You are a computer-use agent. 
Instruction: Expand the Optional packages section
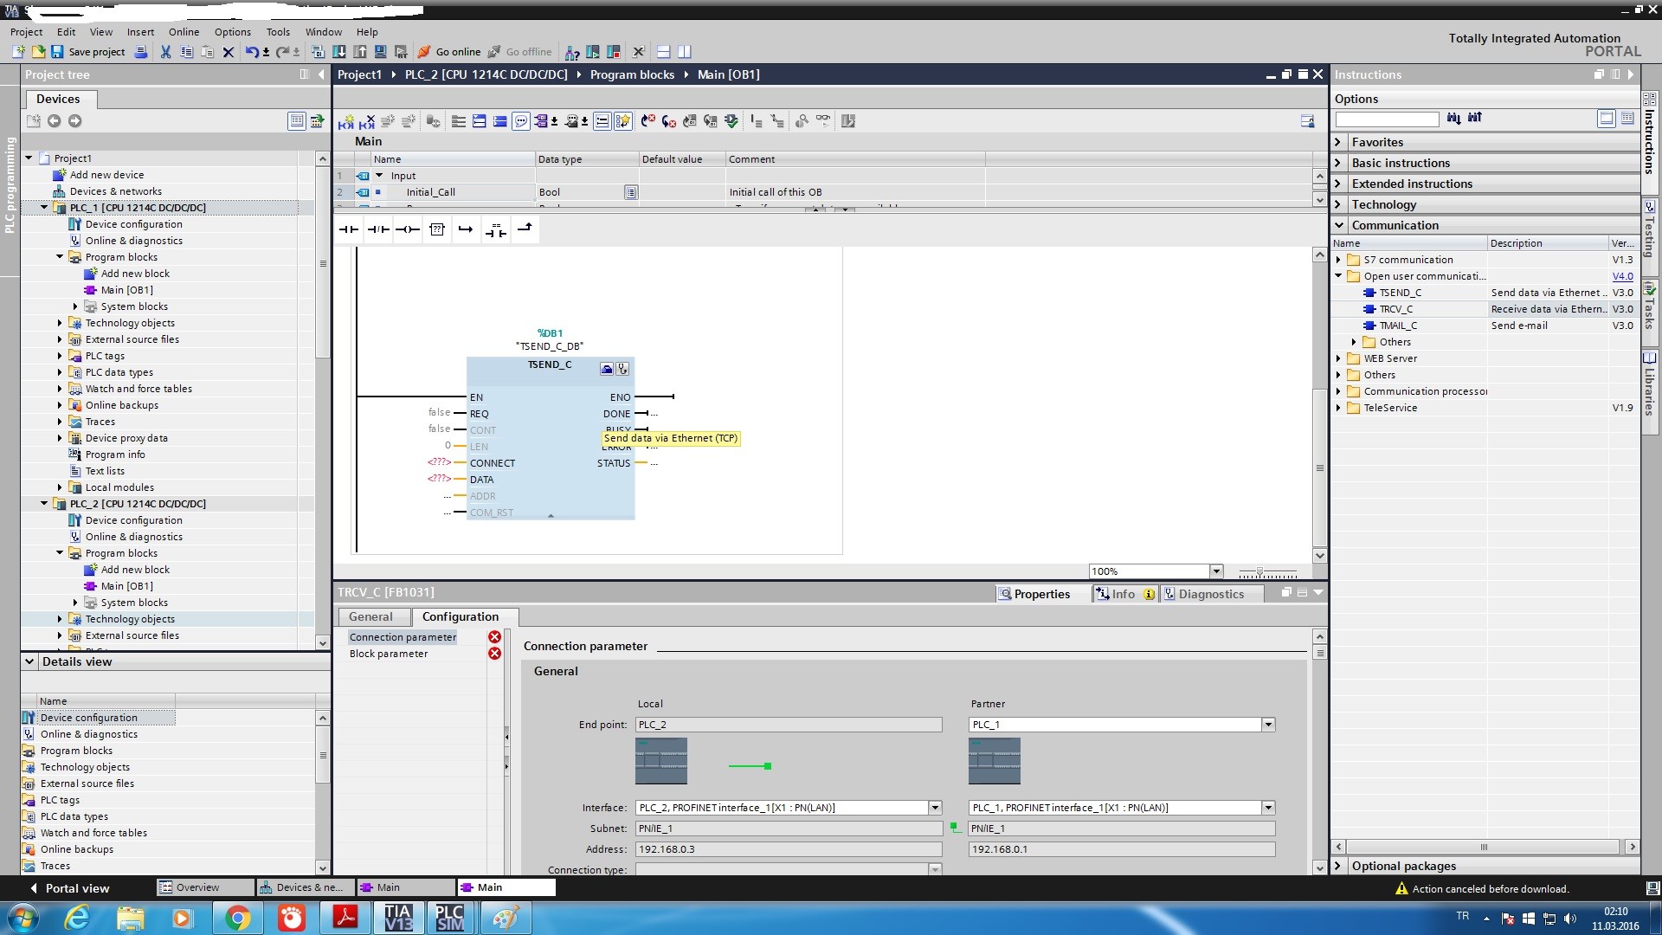coord(1338,866)
